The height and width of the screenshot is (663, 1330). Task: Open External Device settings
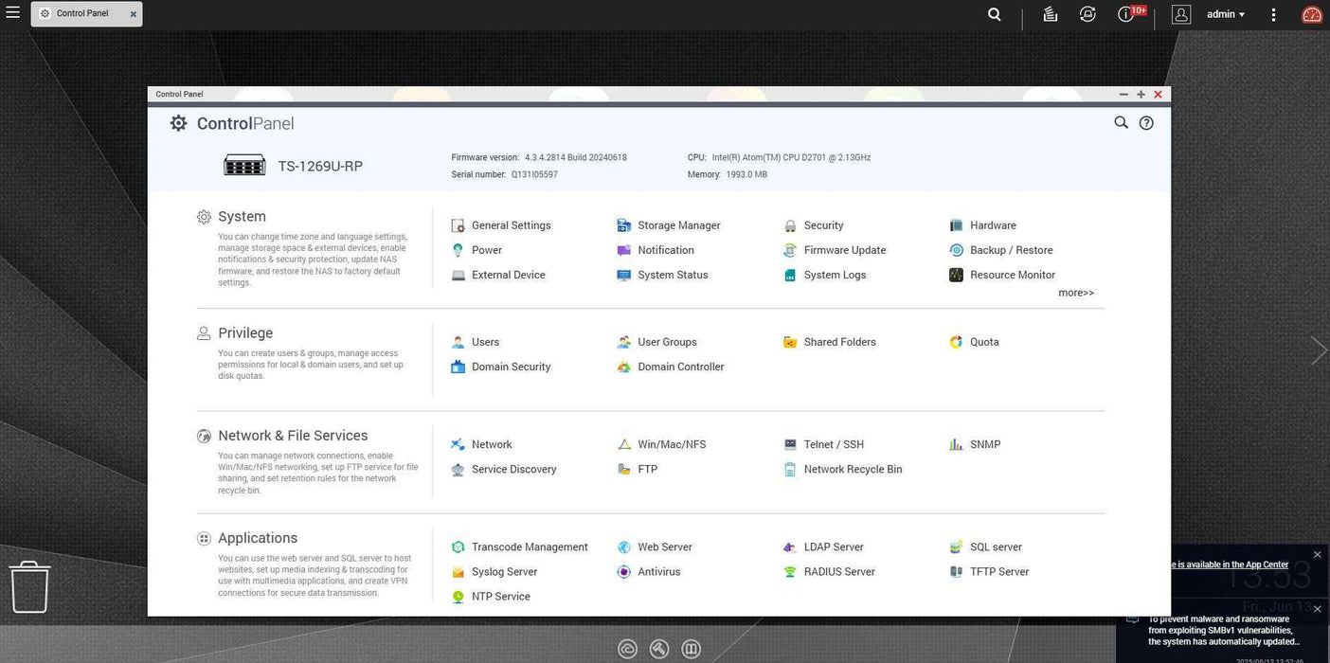pos(498,275)
